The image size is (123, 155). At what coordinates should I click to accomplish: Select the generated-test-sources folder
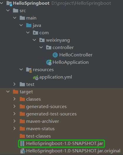pos(51,114)
